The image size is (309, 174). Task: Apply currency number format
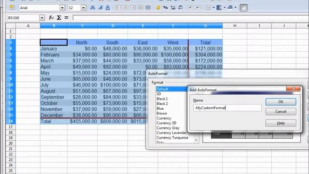[158, 8]
